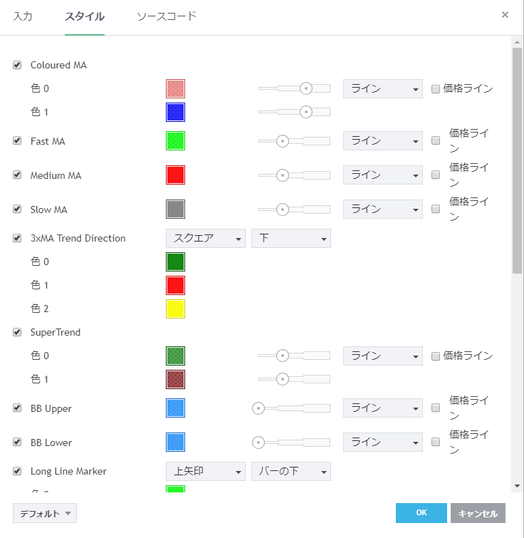The height and width of the screenshot is (538, 524).
Task: Open 3xMA Trend Direction スクエア shape dropdown
Action: (205, 239)
